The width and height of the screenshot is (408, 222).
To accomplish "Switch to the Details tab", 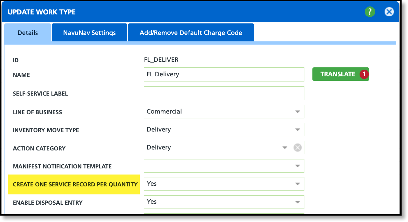I will point(28,33).
